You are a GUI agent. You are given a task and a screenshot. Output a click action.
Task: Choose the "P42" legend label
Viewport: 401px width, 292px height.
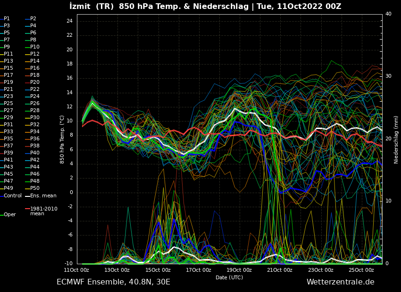(35, 160)
